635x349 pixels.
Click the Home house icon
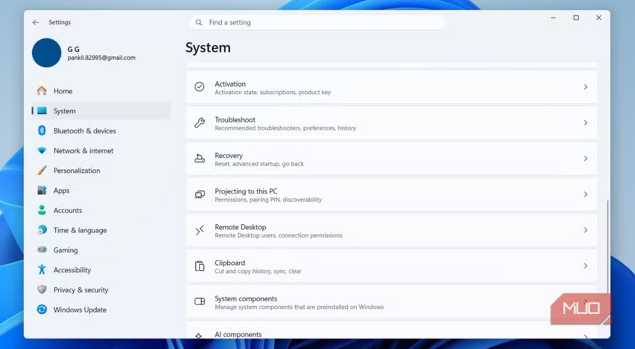pyautogui.click(x=42, y=91)
